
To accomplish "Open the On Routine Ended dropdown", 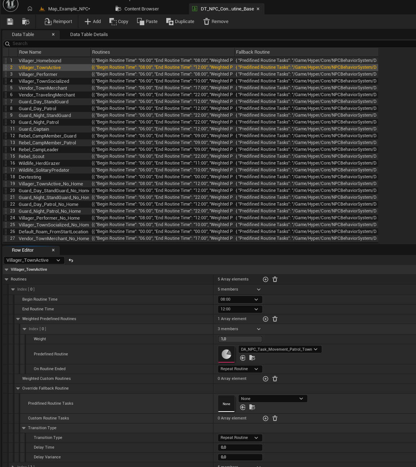I will tap(240, 369).
